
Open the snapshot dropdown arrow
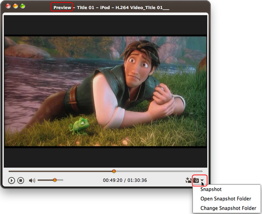pyautogui.click(x=202, y=180)
